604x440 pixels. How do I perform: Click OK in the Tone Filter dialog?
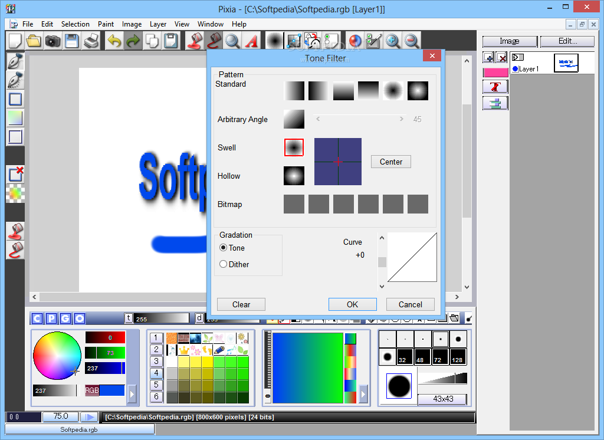[x=353, y=304]
